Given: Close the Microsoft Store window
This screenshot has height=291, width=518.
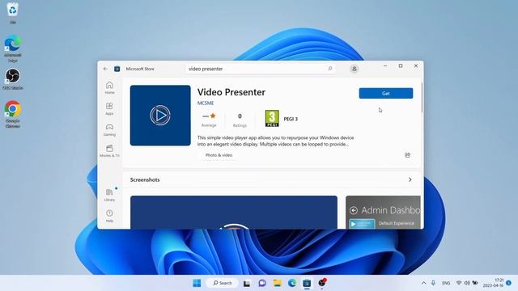Looking at the screenshot, I should pos(416,66).
